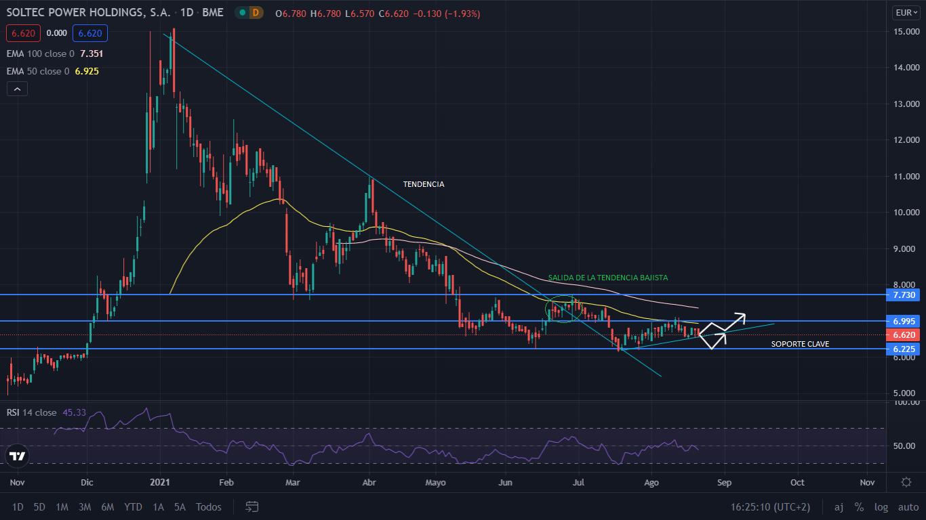This screenshot has width=926, height=520.
Task: Click the red 6.620 sell price box
Action: (x=24, y=32)
